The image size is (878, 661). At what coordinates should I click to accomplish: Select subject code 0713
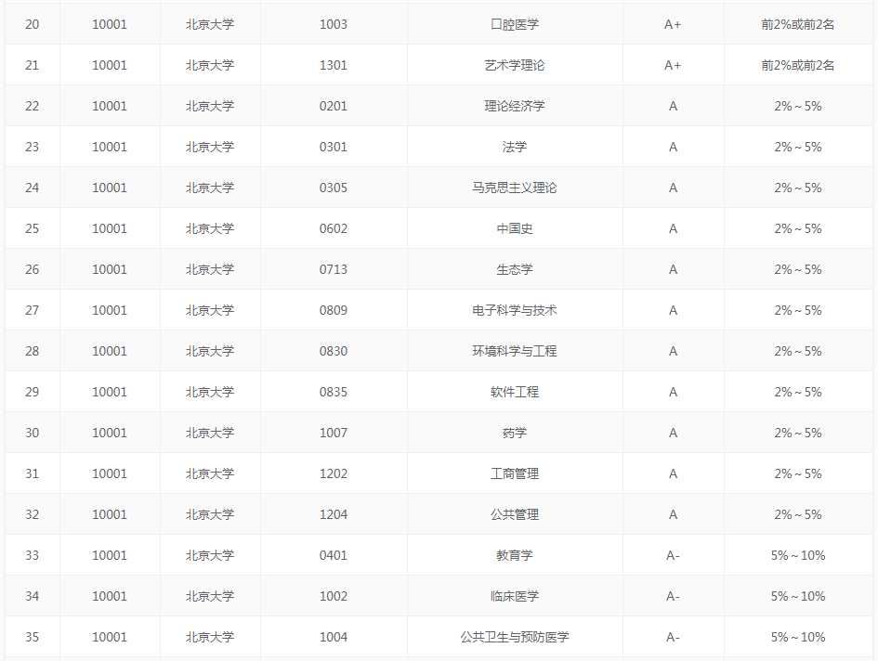pos(334,269)
